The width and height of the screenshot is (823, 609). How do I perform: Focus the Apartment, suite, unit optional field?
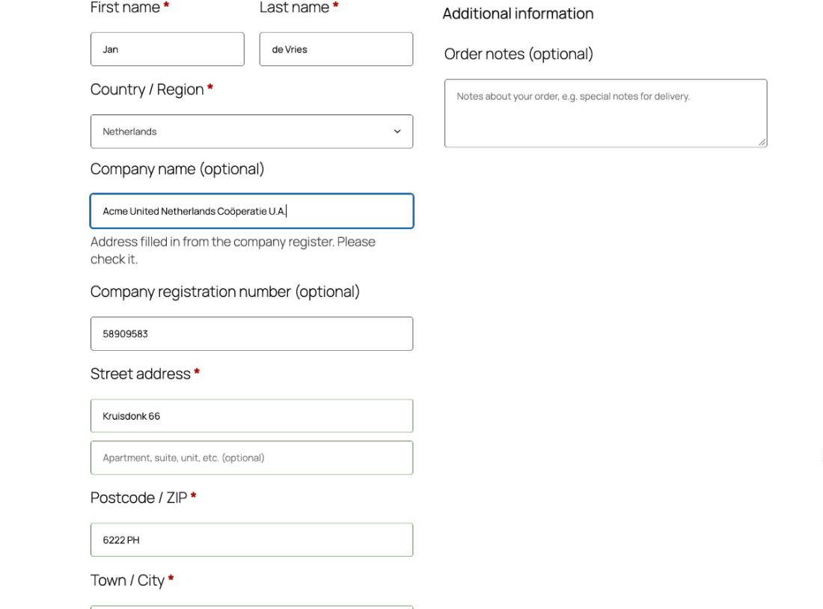click(252, 458)
